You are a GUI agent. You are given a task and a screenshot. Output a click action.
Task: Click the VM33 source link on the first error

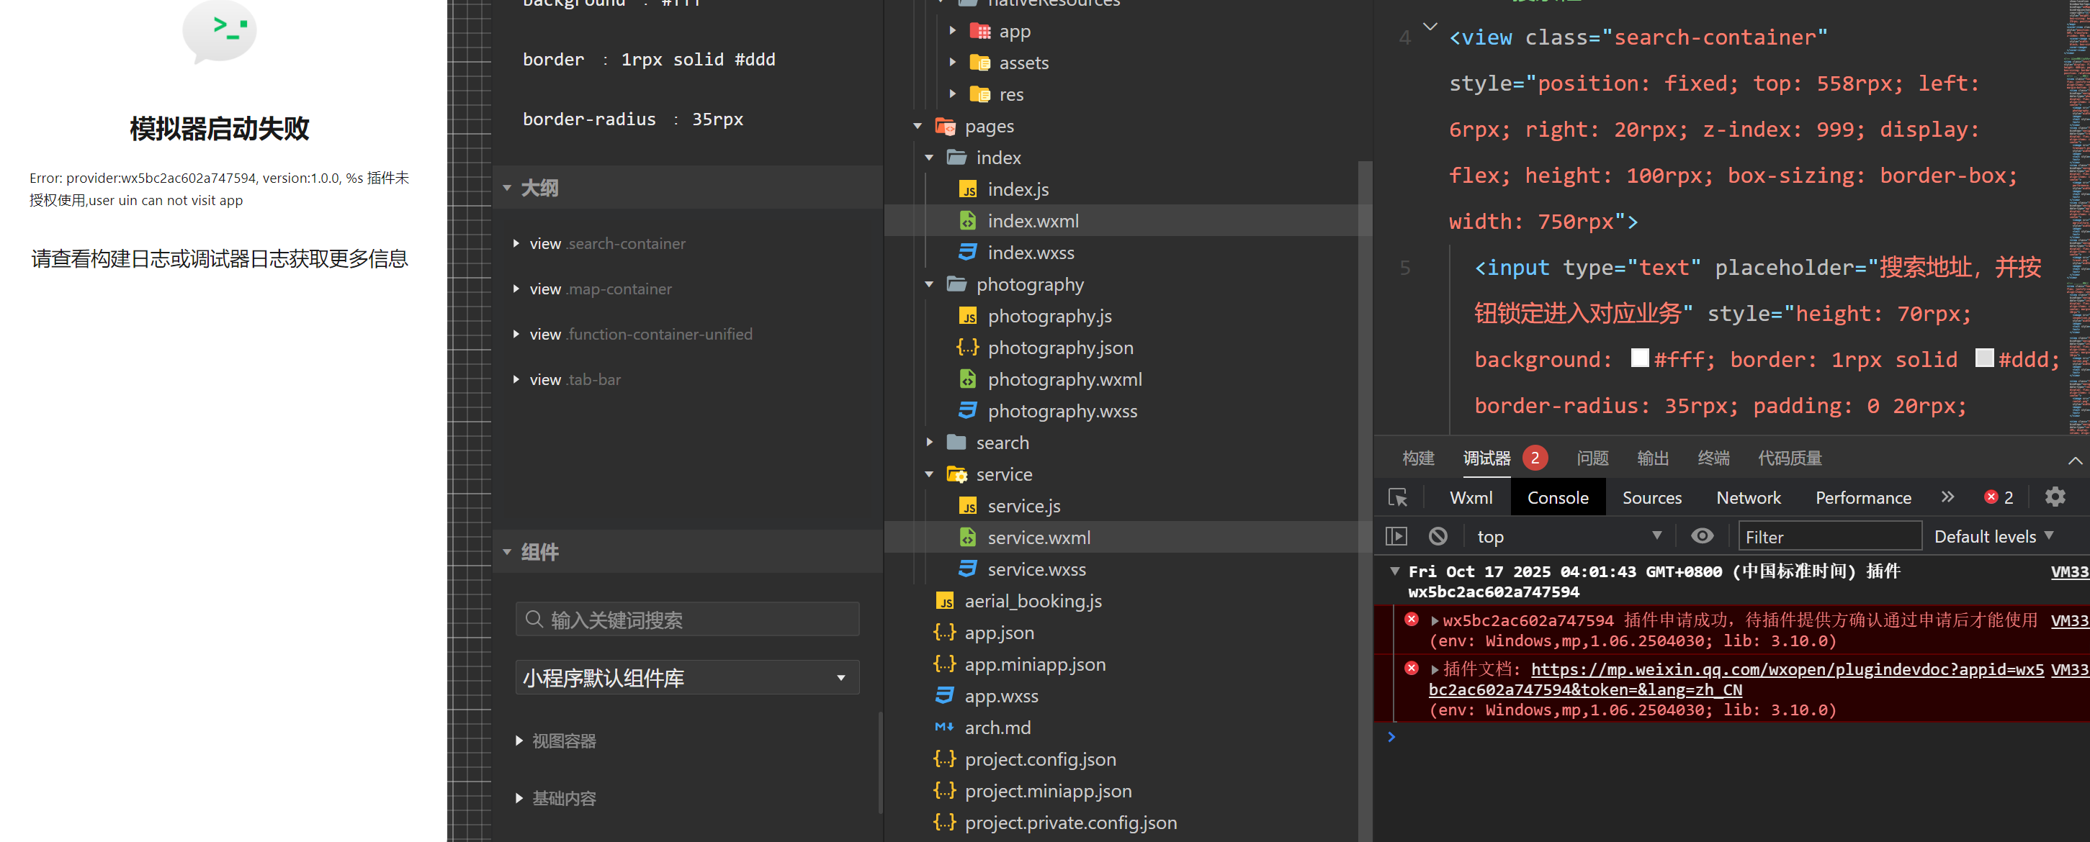point(2068,620)
